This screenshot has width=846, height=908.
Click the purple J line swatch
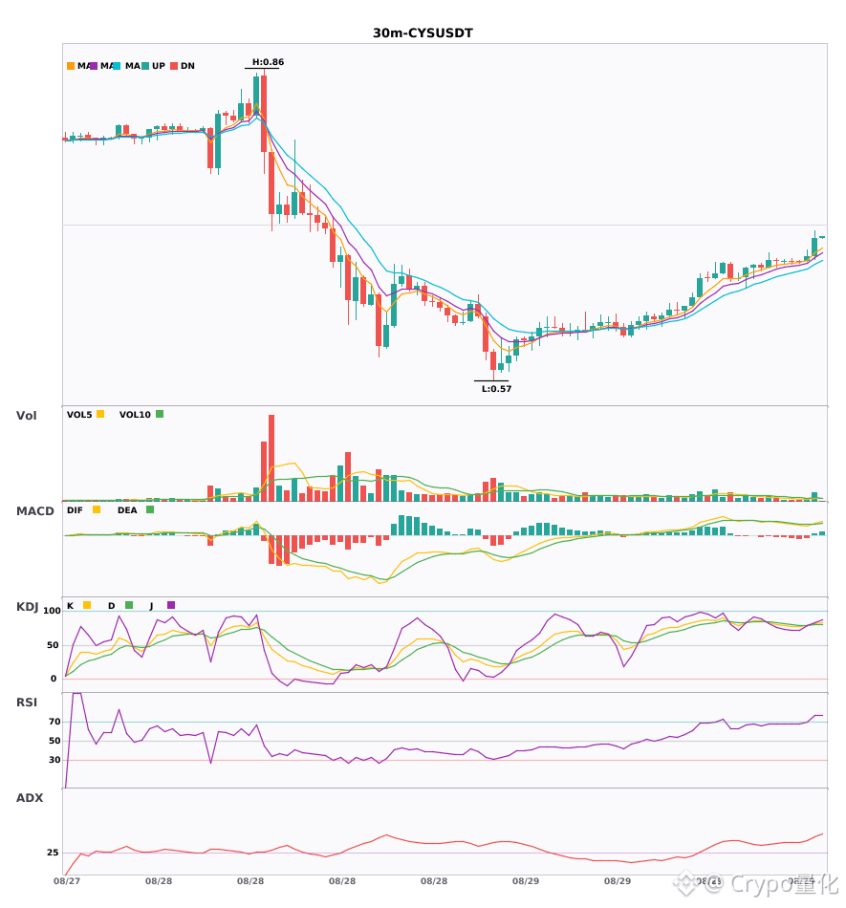pyautogui.click(x=171, y=605)
